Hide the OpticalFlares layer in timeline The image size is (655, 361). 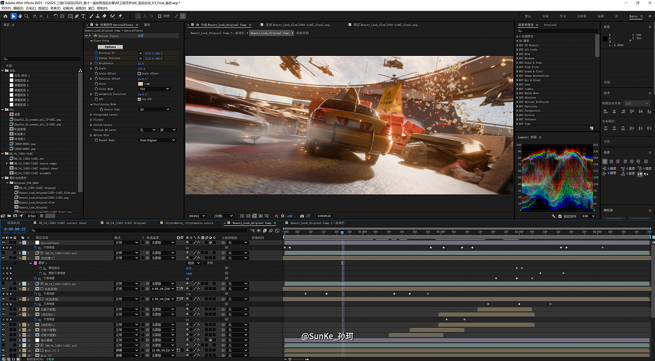[x=4, y=243]
